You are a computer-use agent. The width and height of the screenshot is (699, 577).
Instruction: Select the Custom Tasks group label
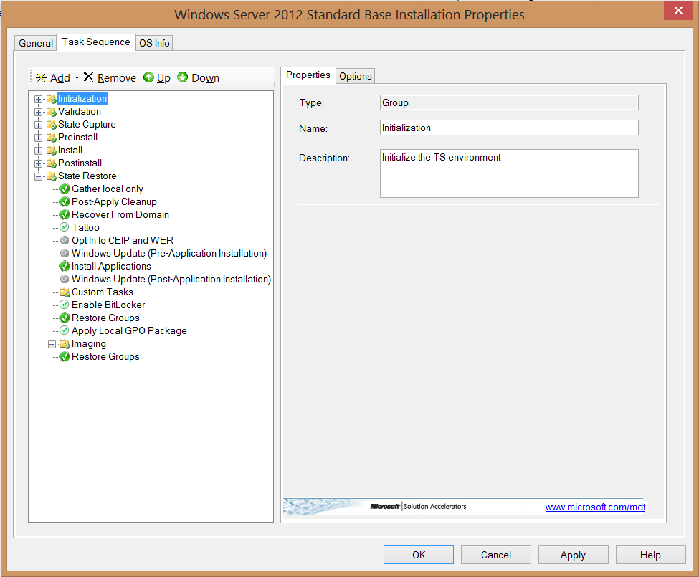click(x=103, y=292)
